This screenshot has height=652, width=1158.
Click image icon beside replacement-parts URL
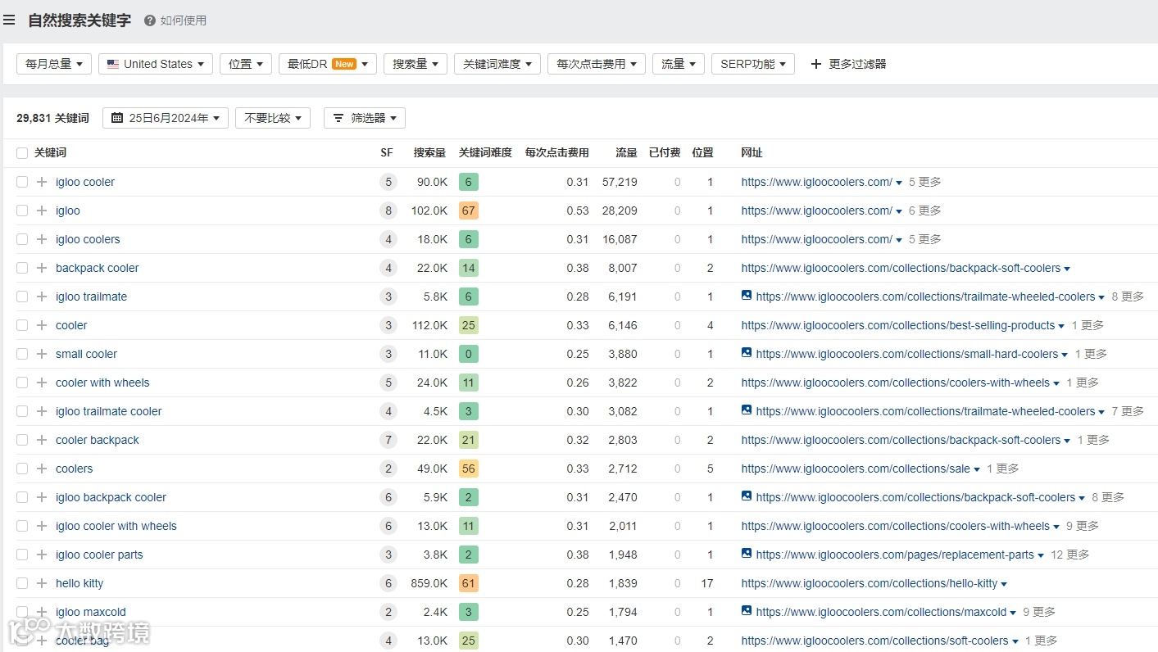[x=747, y=554]
